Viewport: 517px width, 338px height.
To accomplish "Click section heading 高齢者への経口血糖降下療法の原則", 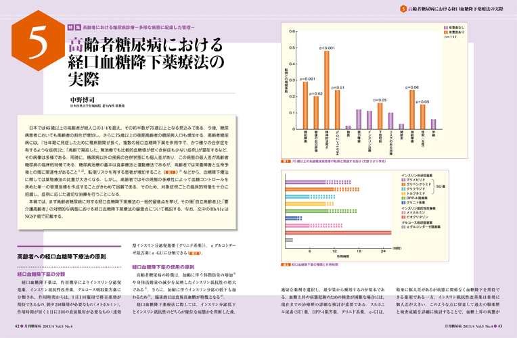I will [62, 257].
